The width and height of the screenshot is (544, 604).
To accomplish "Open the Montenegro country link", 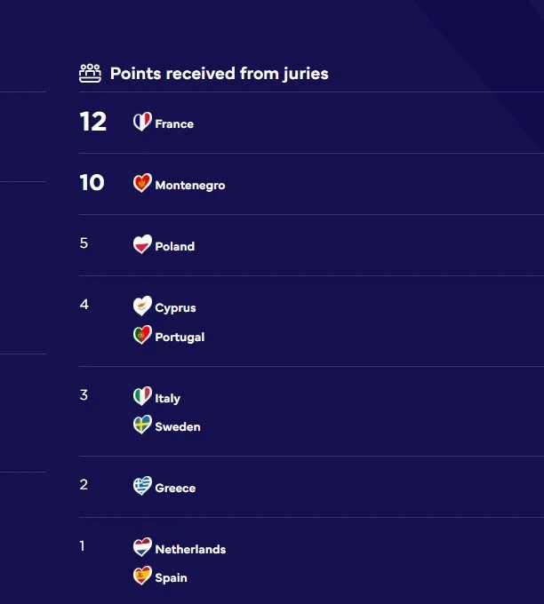I will click(190, 186).
